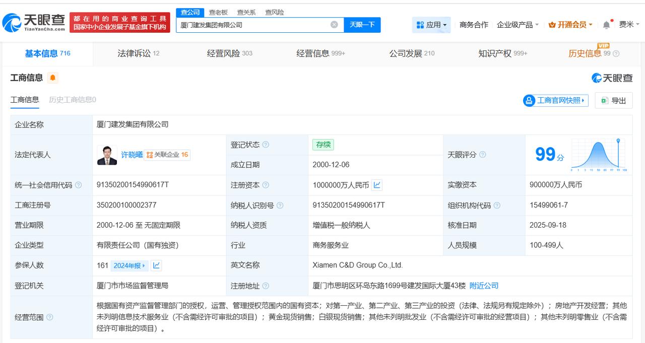The height and width of the screenshot is (343, 645).
Task: Click help icon next to 天眼评分
Action: click(x=482, y=155)
